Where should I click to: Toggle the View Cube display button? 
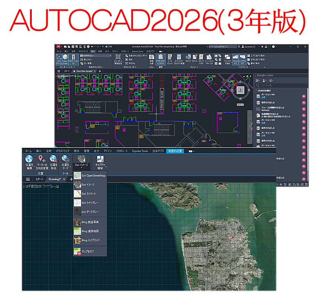click(x=65, y=59)
